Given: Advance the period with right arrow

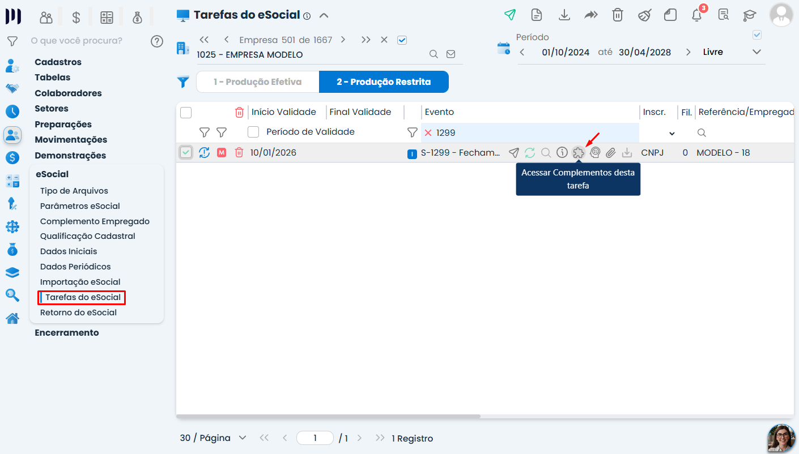Looking at the screenshot, I should [688, 52].
